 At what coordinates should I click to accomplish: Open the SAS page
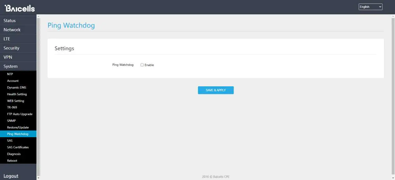[x=18, y=141]
